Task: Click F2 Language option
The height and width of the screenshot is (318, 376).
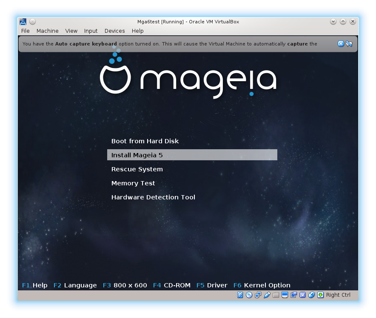Action: (75, 285)
